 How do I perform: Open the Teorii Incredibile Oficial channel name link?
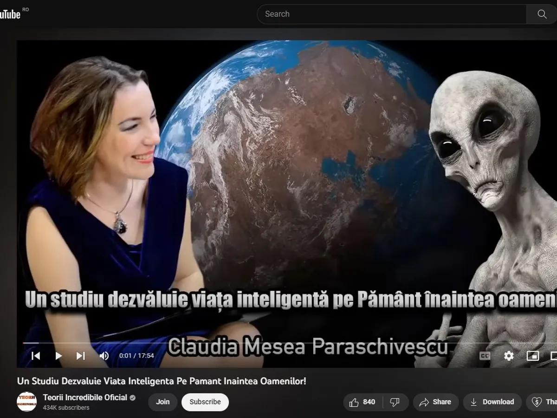[85, 398]
